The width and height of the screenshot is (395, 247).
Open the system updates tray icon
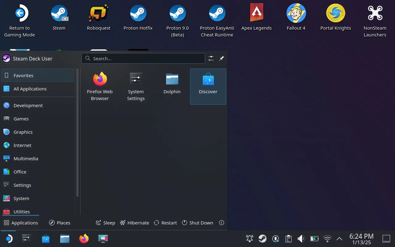coord(276,239)
